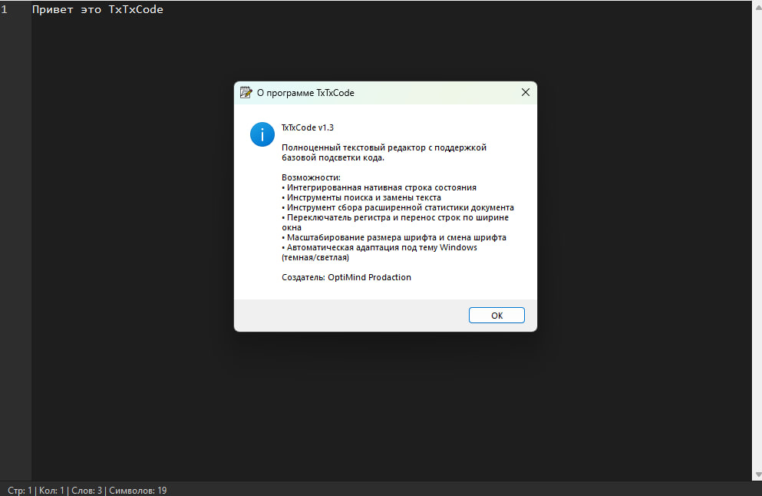Click the 'TxTxCode v1.3' version text
The height and width of the screenshot is (496, 762).
(308, 127)
